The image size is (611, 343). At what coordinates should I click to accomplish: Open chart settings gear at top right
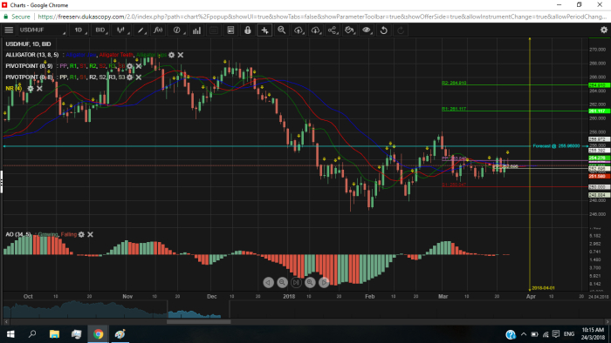click(604, 30)
